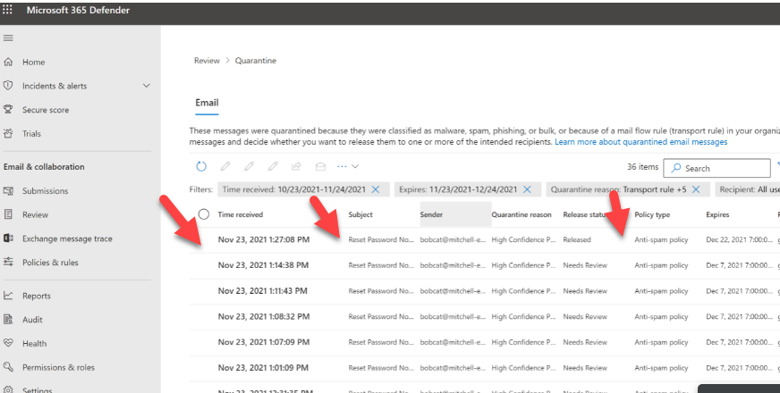Open Reports in the sidebar
The image size is (780, 393).
pos(37,297)
